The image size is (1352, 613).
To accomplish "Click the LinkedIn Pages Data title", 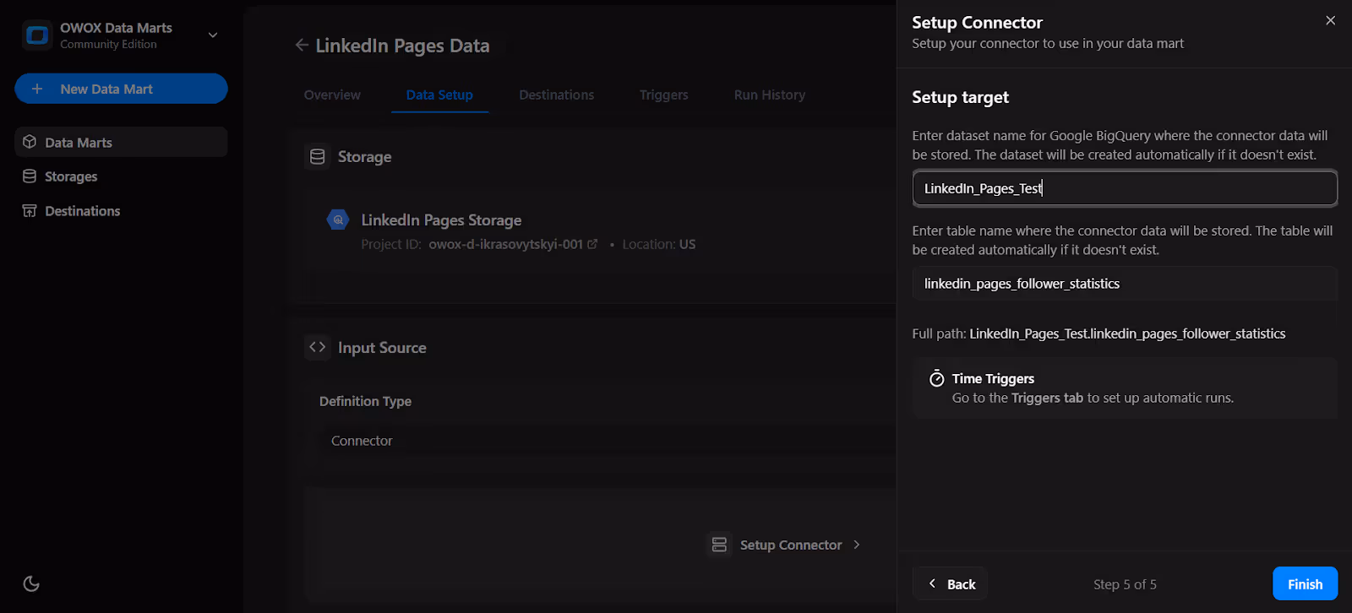I will click(402, 46).
